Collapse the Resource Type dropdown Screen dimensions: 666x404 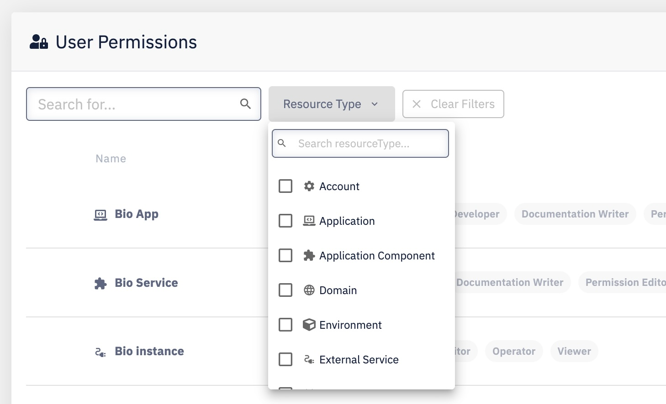click(x=331, y=104)
